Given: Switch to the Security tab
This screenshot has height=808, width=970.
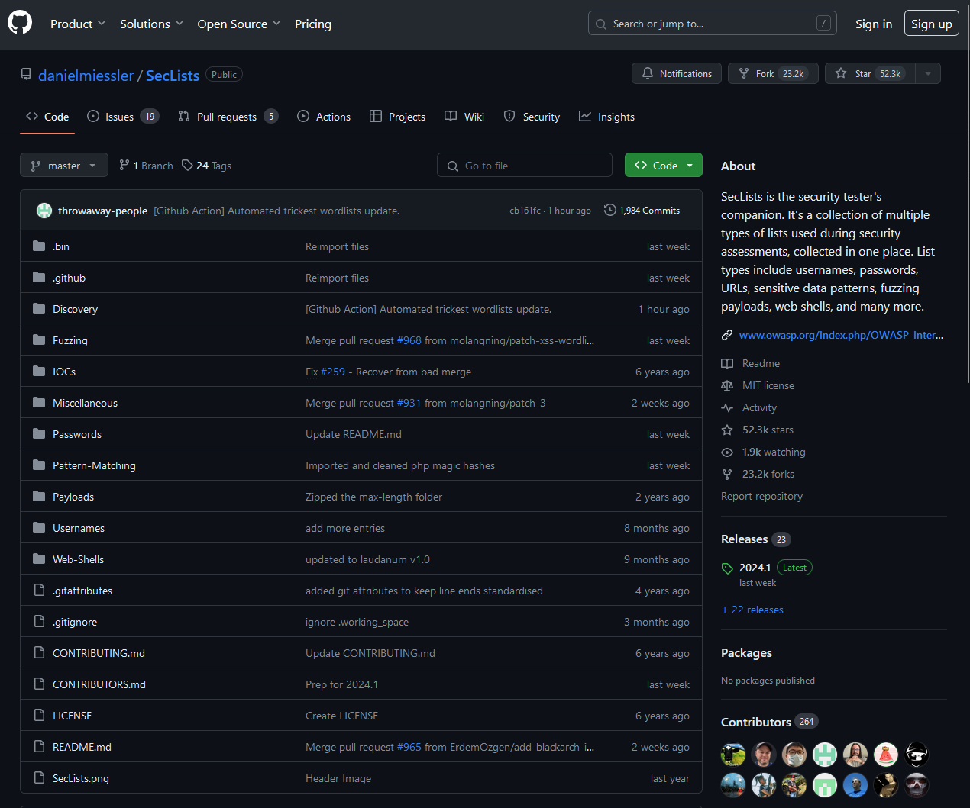Looking at the screenshot, I should click(x=532, y=116).
